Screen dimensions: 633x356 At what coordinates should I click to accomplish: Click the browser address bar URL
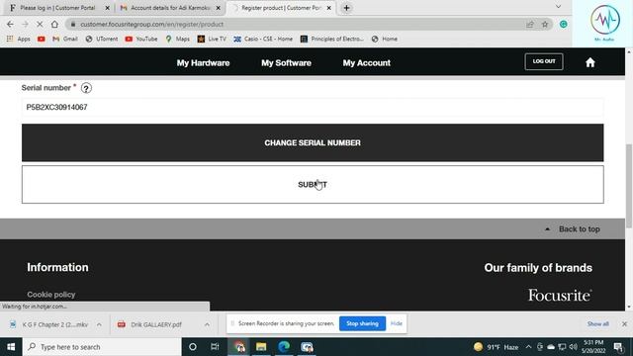(x=151, y=24)
